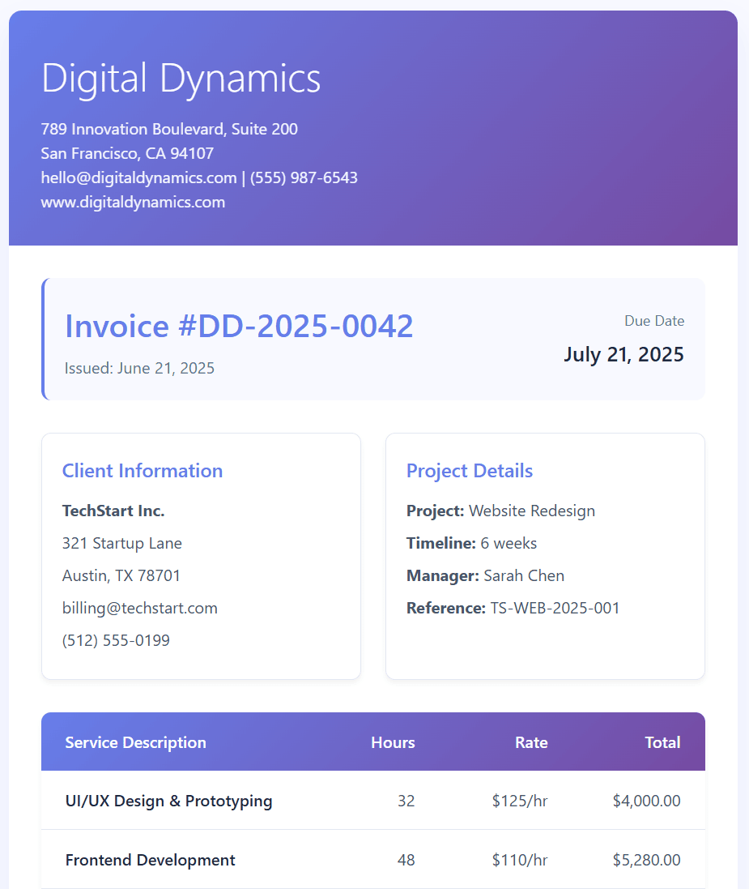Click the Digital Dynamics company title
749x889 pixels.
click(181, 79)
